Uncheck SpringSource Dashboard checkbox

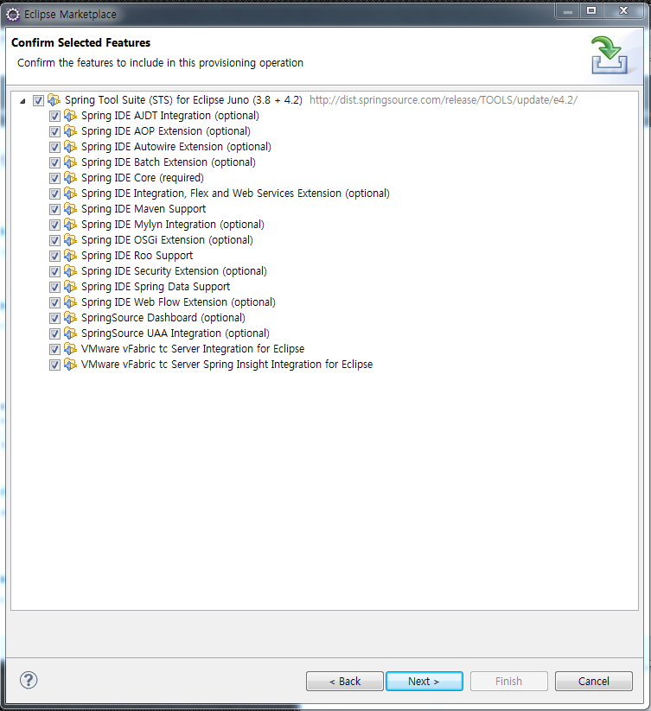[x=54, y=318]
